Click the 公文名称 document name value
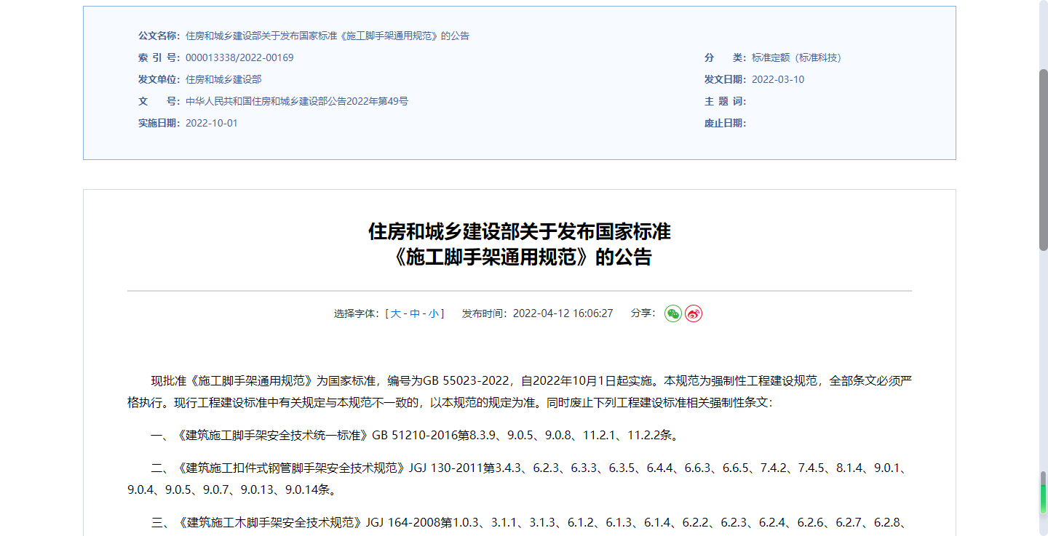 [x=327, y=36]
